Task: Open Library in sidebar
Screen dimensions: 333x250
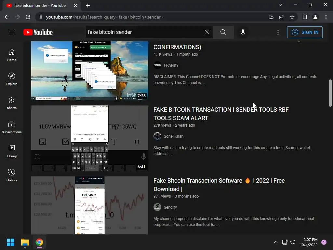Action: 12,151
